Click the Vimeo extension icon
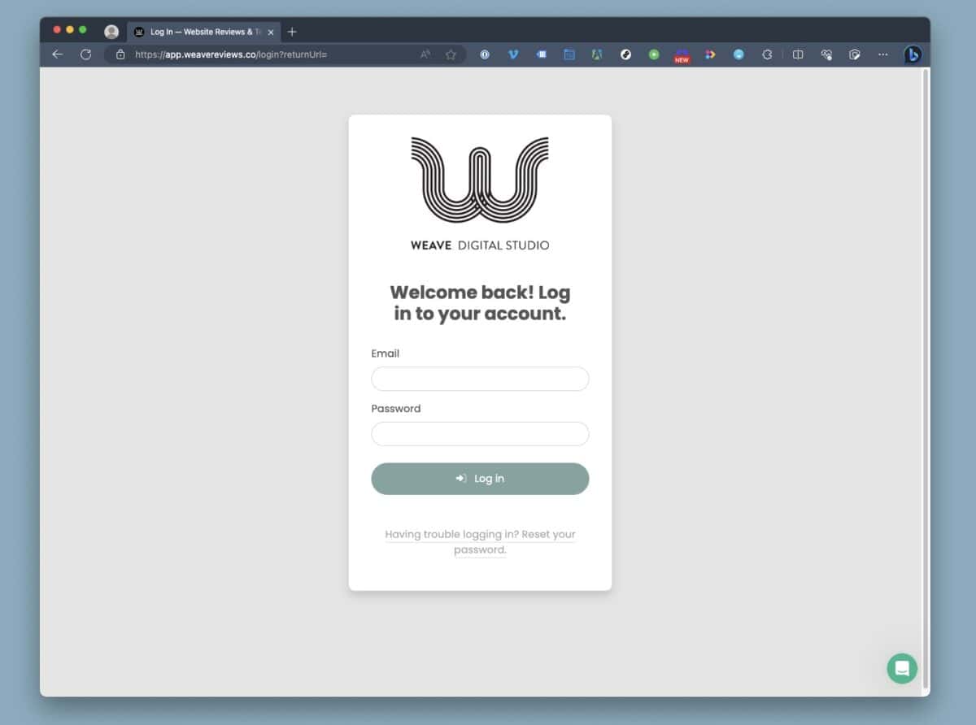 pos(513,54)
